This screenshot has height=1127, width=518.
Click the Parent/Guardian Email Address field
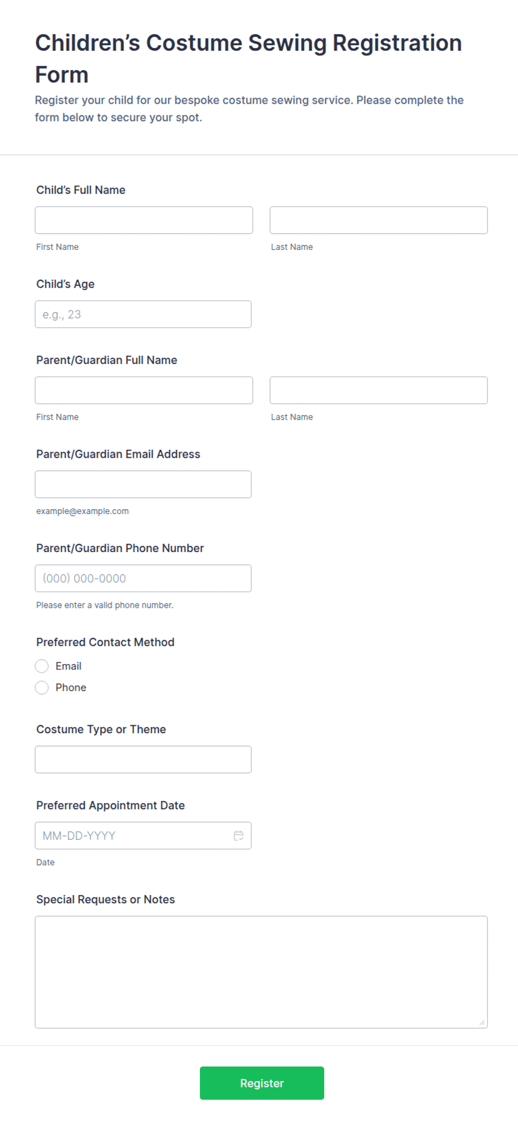click(x=143, y=485)
